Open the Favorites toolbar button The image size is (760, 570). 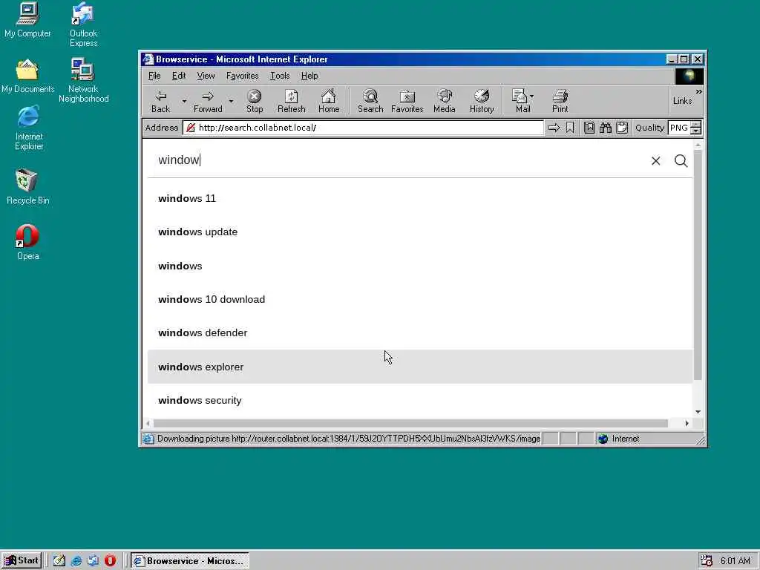coord(407,101)
